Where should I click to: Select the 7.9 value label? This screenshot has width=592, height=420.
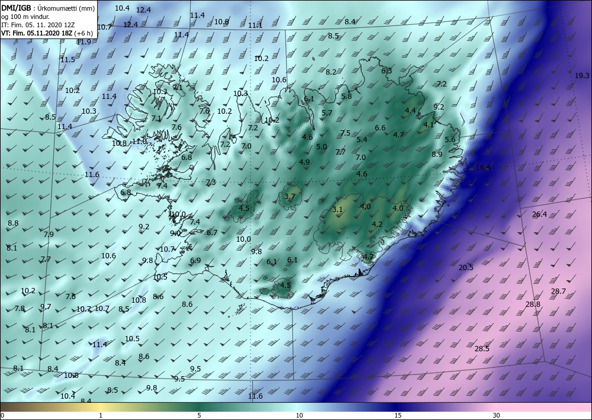pyautogui.click(x=49, y=234)
